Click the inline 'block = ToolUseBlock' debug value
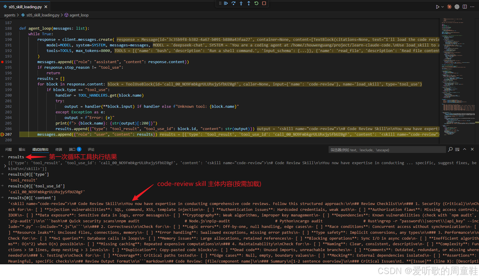Screen dimensions: 479x279 click(x=265, y=84)
